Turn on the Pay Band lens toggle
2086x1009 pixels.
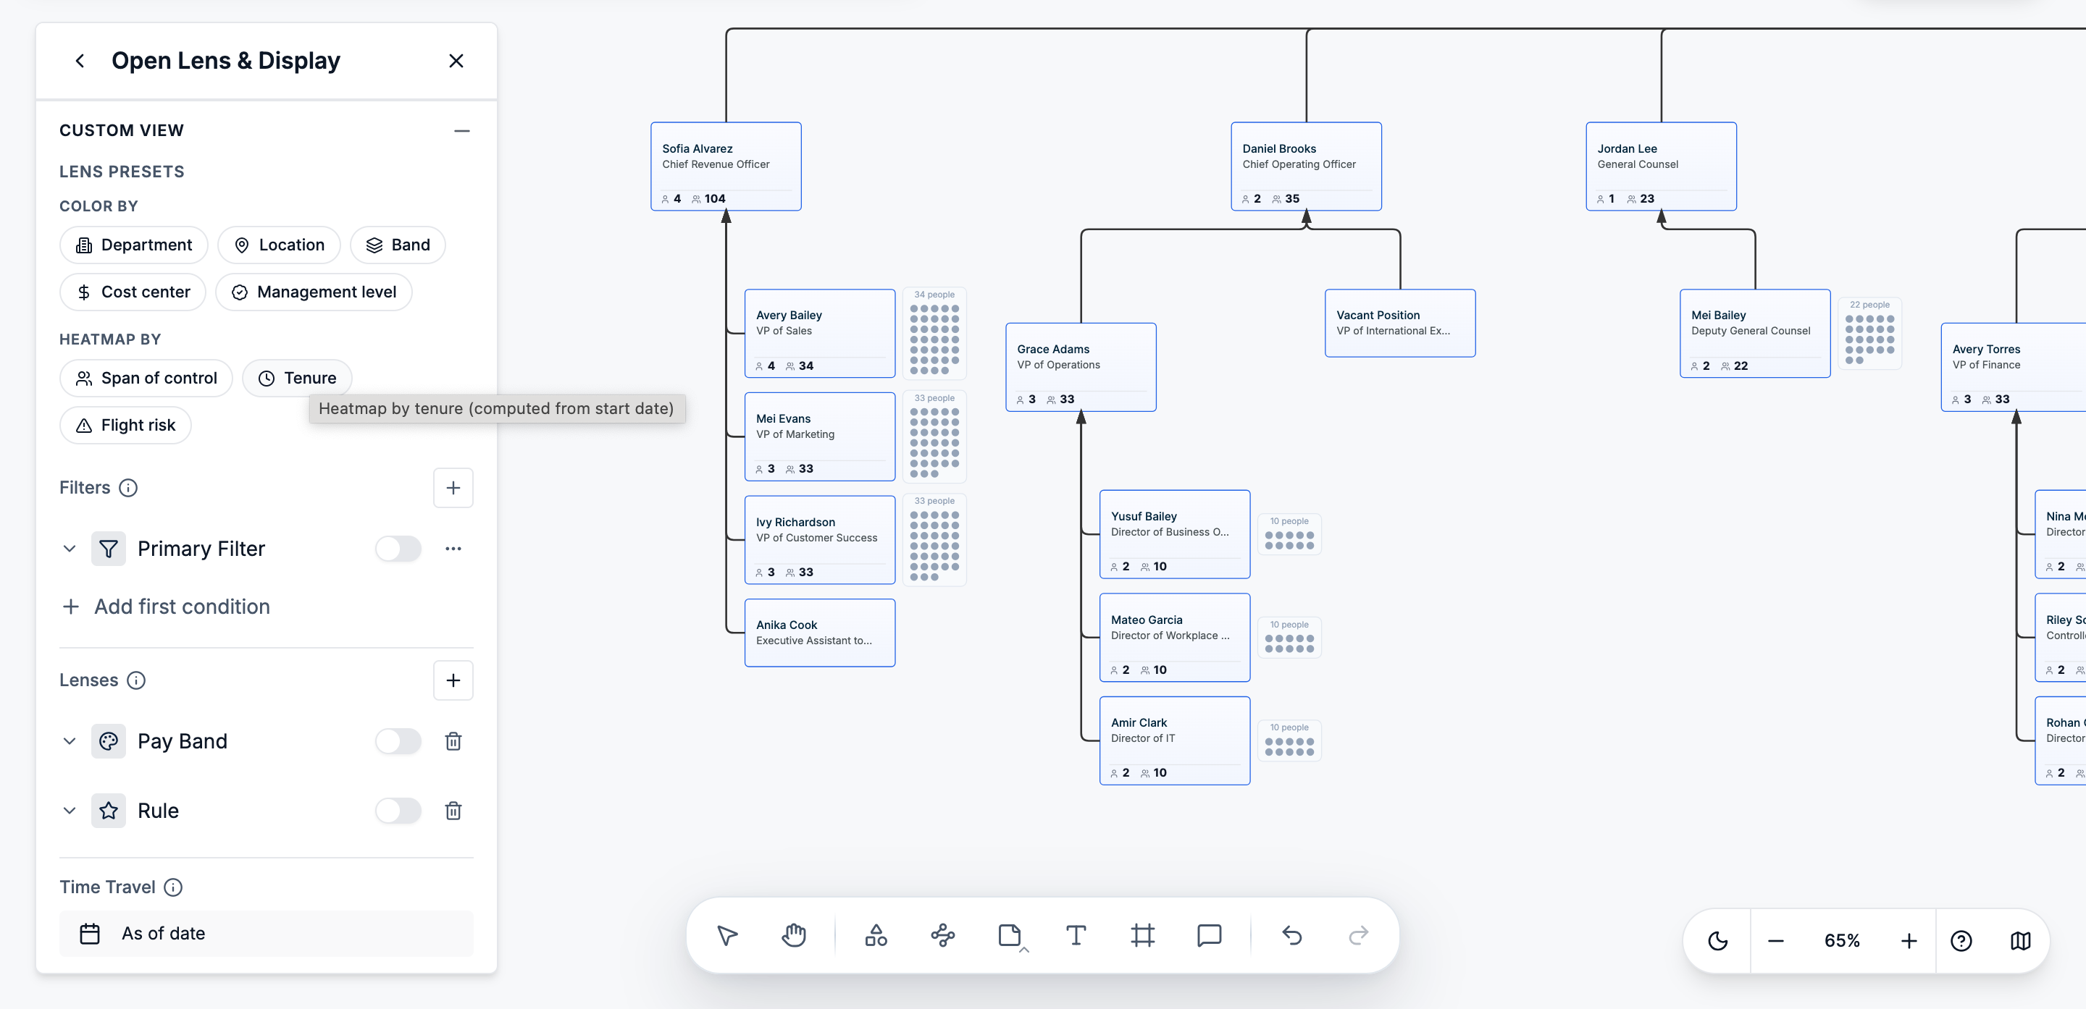(x=398, y=741)
